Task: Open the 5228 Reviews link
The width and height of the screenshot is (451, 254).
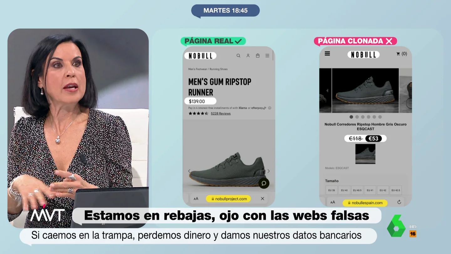Action: [x=220, y=114]
